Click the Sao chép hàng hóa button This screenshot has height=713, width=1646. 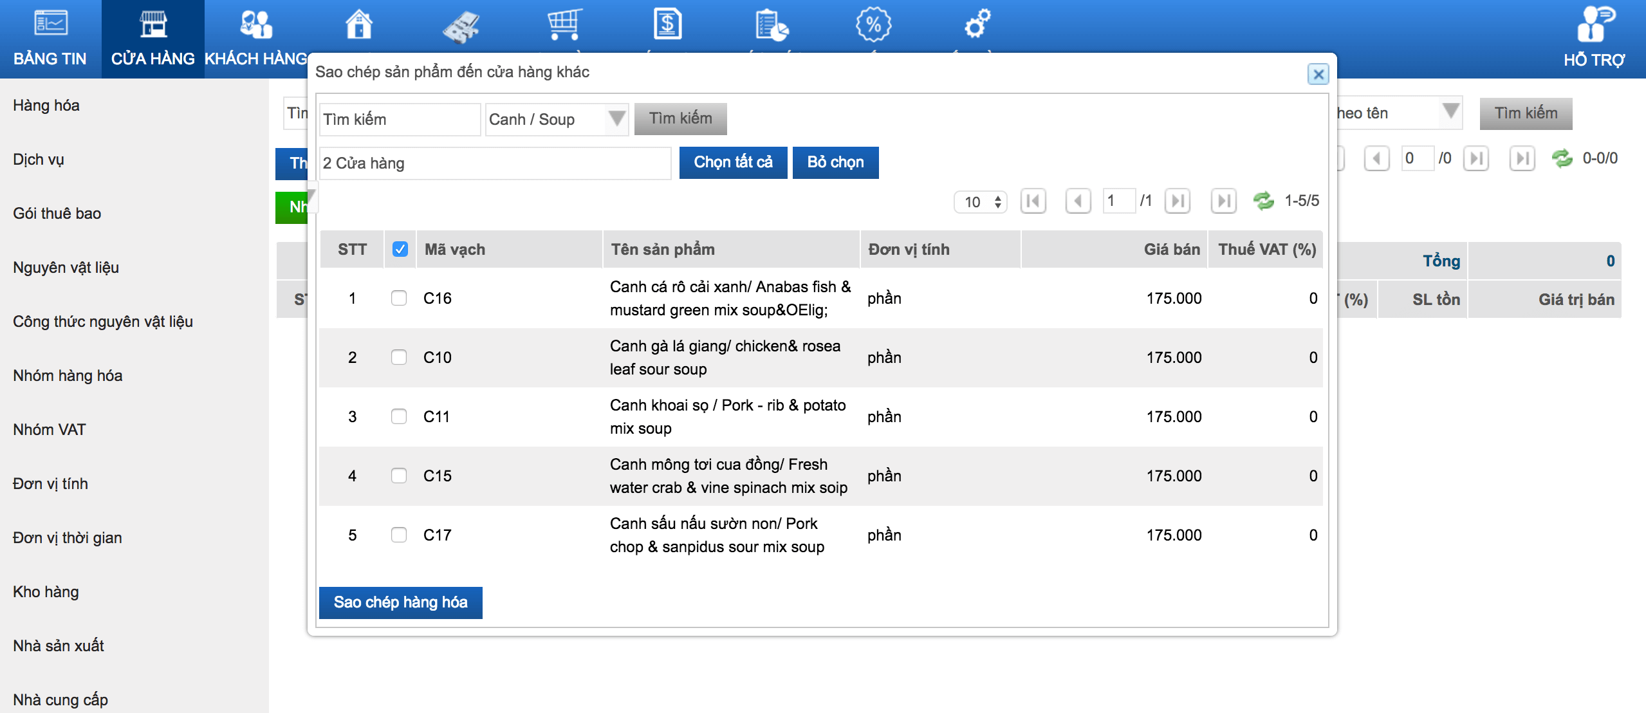point(400,602)
